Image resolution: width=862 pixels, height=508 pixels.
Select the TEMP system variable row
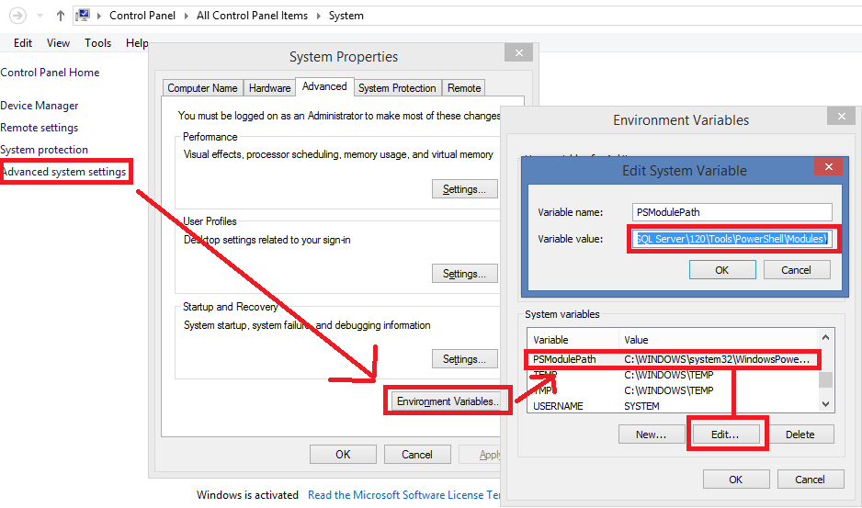[673, 375]
